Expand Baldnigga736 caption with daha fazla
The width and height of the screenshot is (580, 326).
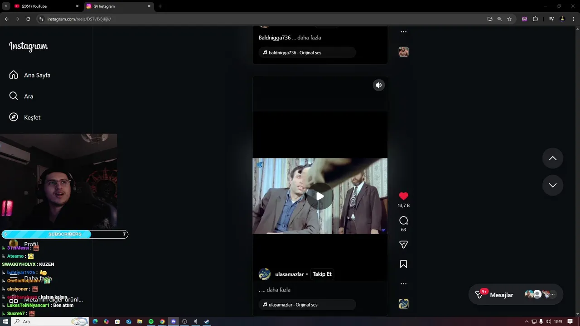click(309, 38)
